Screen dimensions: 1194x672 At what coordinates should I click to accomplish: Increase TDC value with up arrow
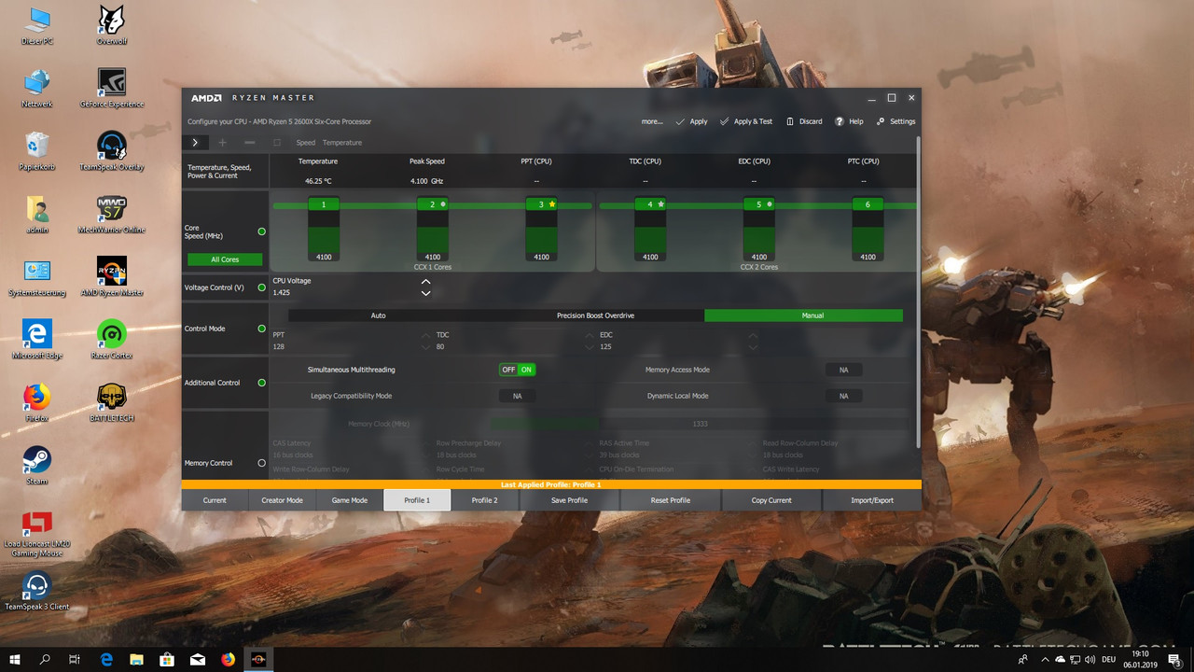click(590, 335)
